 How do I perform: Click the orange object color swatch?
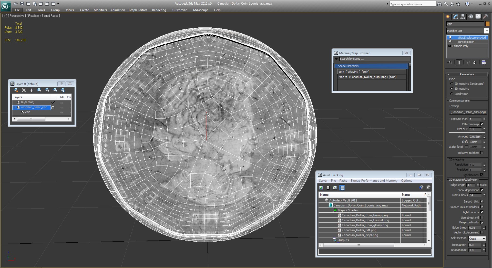pos(487,24)
